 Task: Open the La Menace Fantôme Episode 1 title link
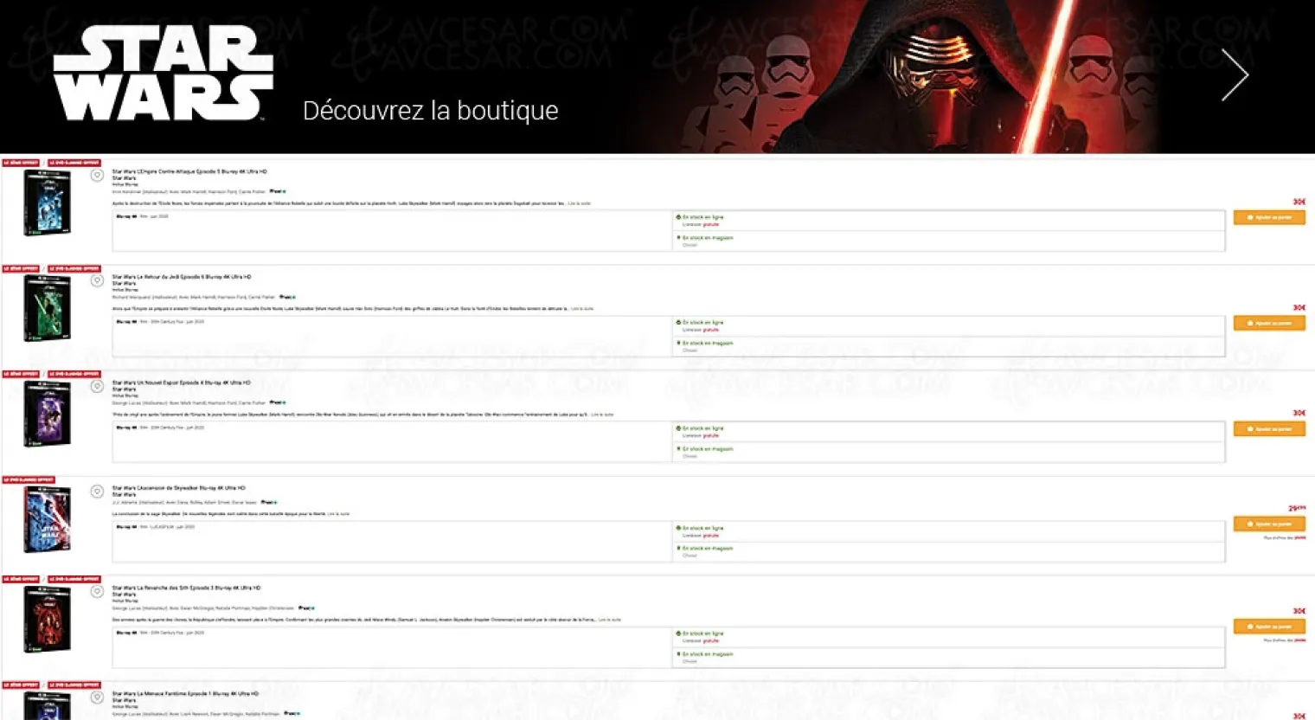pyautogui.click(x=185, y=693)
